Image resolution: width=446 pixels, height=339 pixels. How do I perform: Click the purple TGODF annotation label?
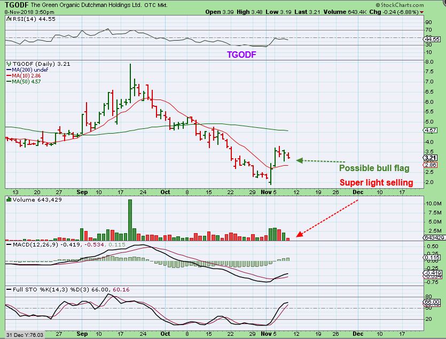[241, 55]
